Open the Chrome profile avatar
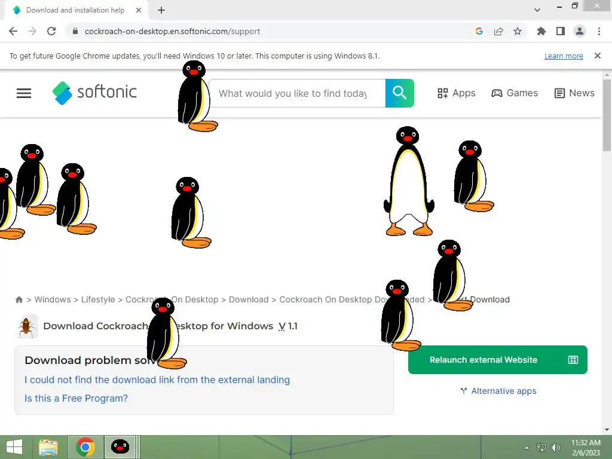This screenshot has width=612, height=459. (580, 31)
